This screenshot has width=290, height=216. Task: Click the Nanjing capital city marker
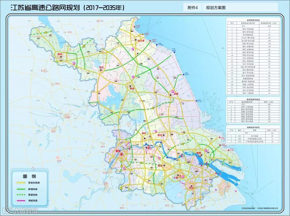tap(121, 154)
